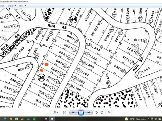Open the zoom magnifier control
The height and width of the screenshot is (121, 162).
pyautogui.click(x=56, y=112)
